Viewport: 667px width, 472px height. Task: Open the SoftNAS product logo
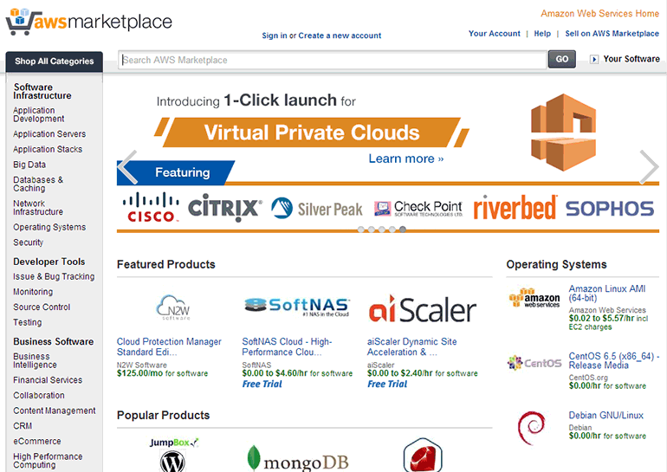[x=296, y=307]
